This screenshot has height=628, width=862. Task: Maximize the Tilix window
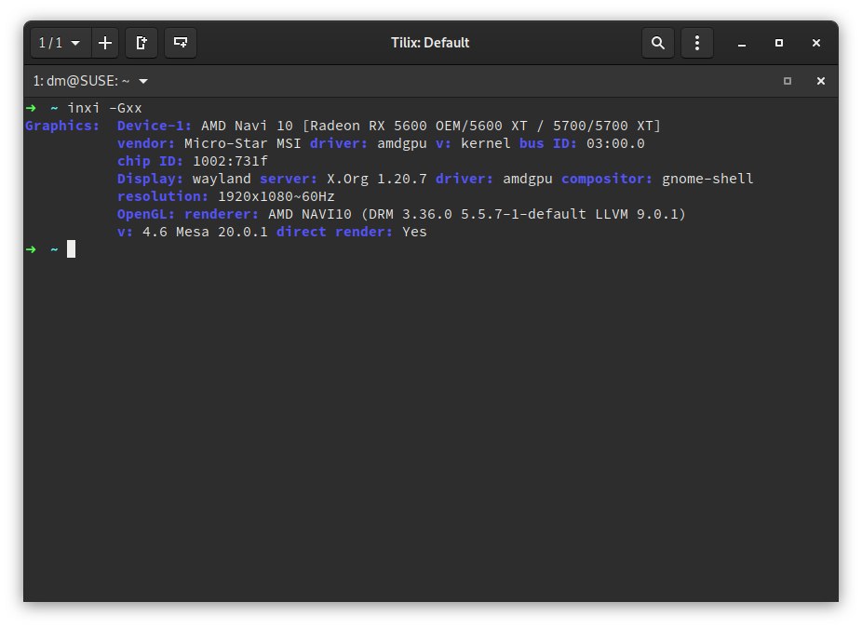pos(778,43)
